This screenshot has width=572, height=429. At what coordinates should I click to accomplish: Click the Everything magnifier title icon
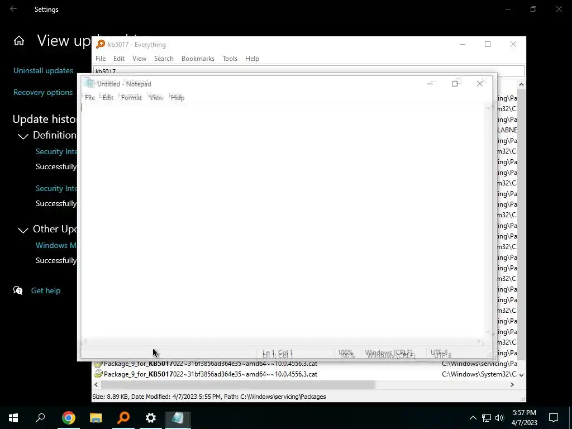click(x=101, y=45)
